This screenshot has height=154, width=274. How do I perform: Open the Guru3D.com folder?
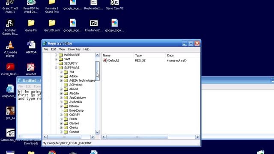click(52, 26)
